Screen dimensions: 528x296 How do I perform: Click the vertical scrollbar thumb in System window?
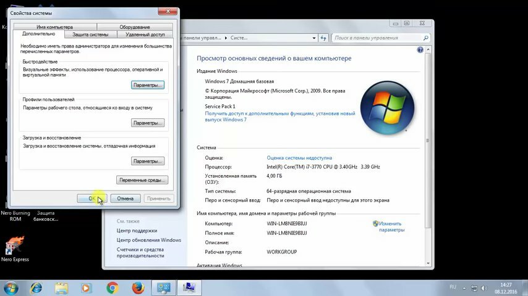428,141
